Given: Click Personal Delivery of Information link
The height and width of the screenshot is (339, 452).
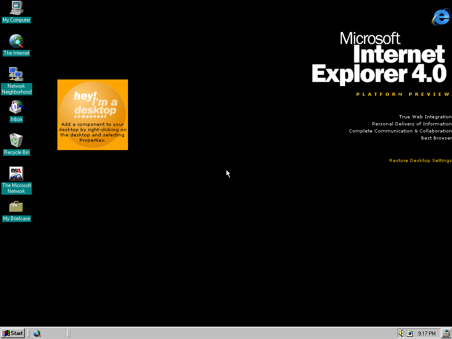Looking at the screenshot, I should [x=412, y=124].
